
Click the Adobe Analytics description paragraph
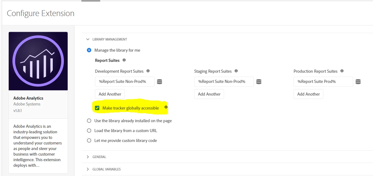(38, 146)
